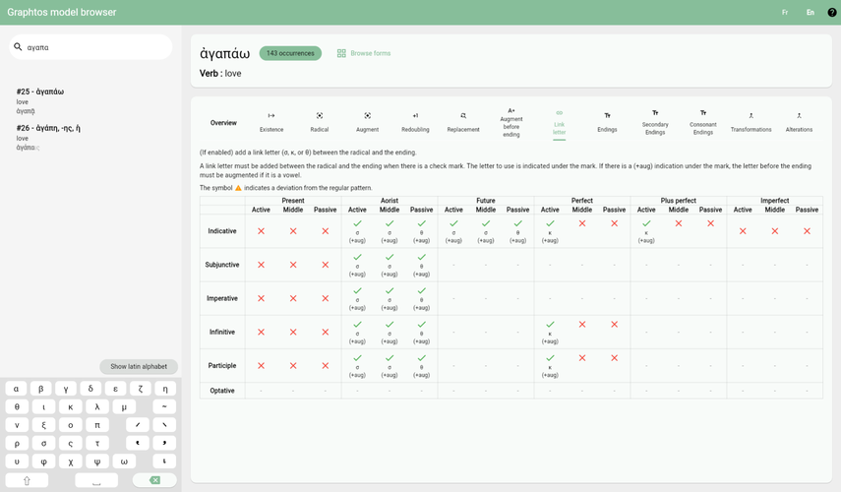
Task: Tap the ε key
Action: (x=115, y=389)
